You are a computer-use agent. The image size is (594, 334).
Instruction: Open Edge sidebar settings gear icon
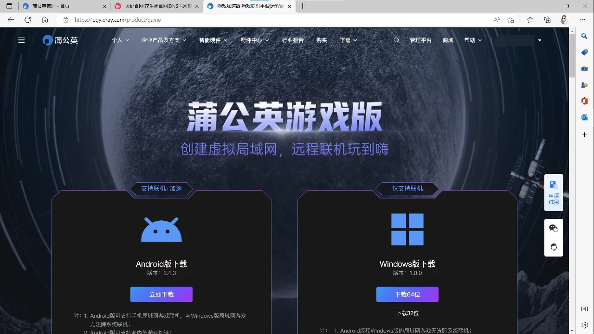pos(584,324)
